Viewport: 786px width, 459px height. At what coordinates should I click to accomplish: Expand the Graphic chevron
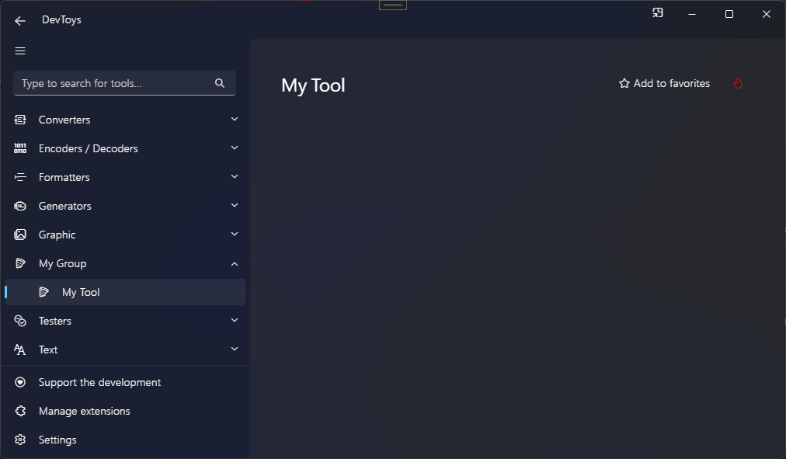[234, 234]
